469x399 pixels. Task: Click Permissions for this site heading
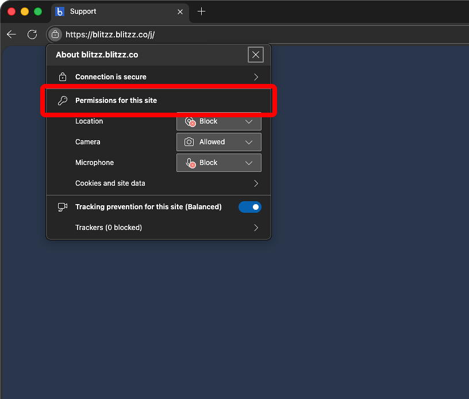pyautogui.click(x=116, y=101)
